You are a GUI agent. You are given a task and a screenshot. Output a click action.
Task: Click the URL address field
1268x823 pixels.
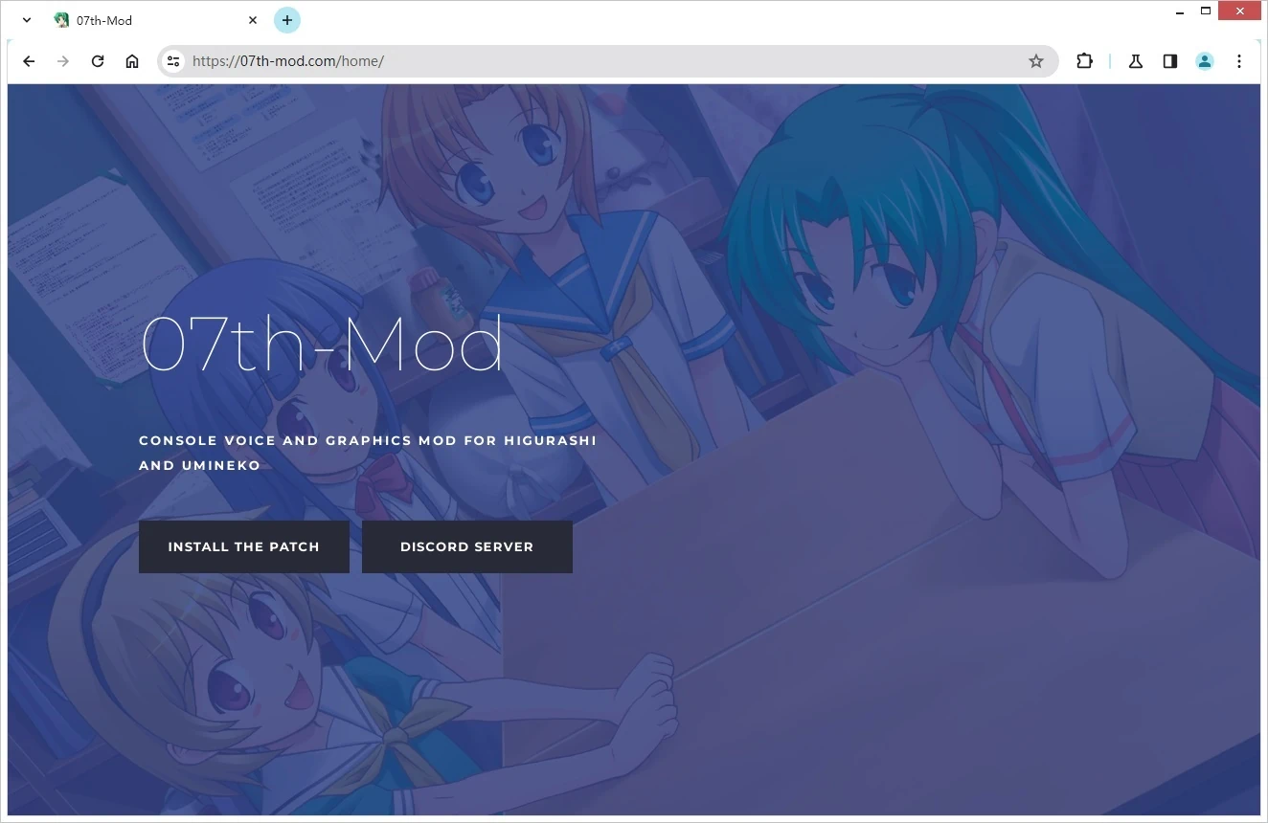tap(575, 61)
